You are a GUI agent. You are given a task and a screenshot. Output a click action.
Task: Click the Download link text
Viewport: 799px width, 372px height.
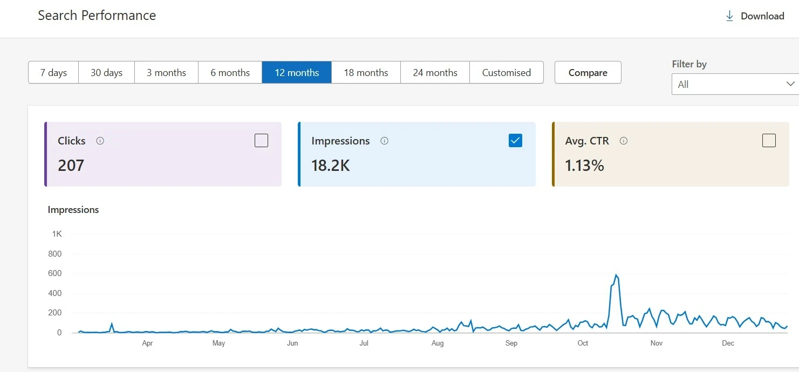pos(762,16)
